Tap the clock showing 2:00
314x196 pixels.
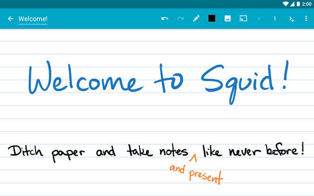coord(307,4)
